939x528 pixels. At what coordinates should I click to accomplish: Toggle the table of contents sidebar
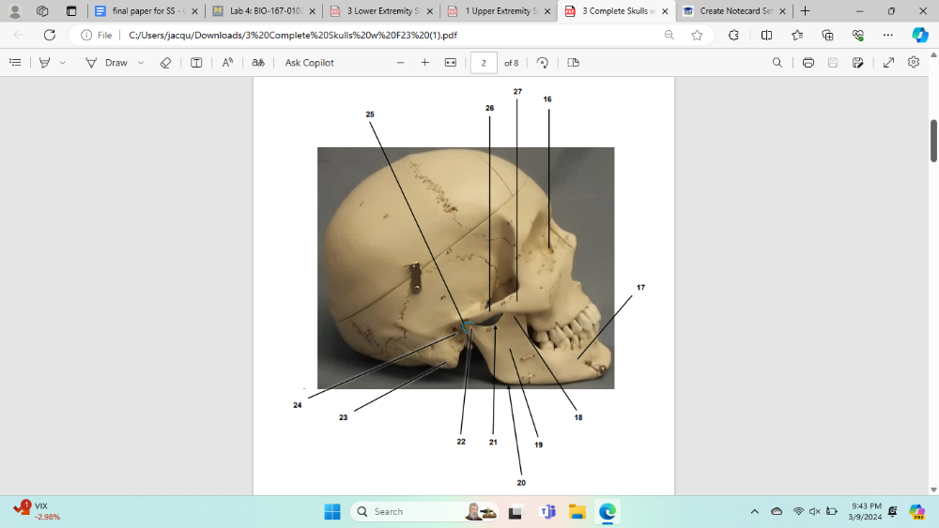[15, 63]
